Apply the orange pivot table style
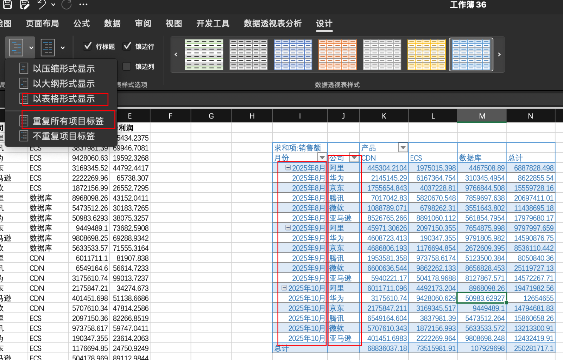Screen dimensions: 563x360 [x=337, y=54]
